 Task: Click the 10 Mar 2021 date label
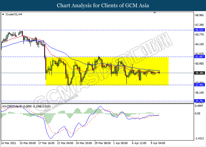click(x=9, y=143)
